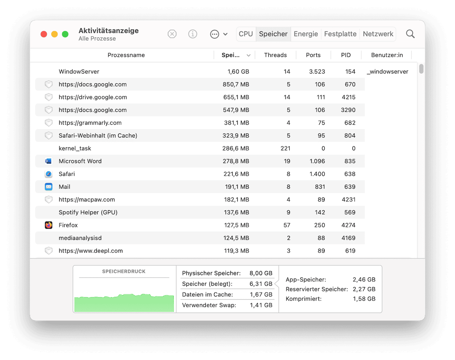Click the shield icon beside grammarly.com
This screenshot has height=360, width=455.
(49, 123)
